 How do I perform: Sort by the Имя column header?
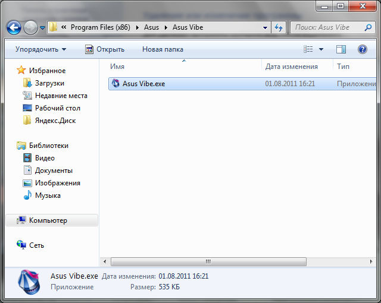(117, 67)
